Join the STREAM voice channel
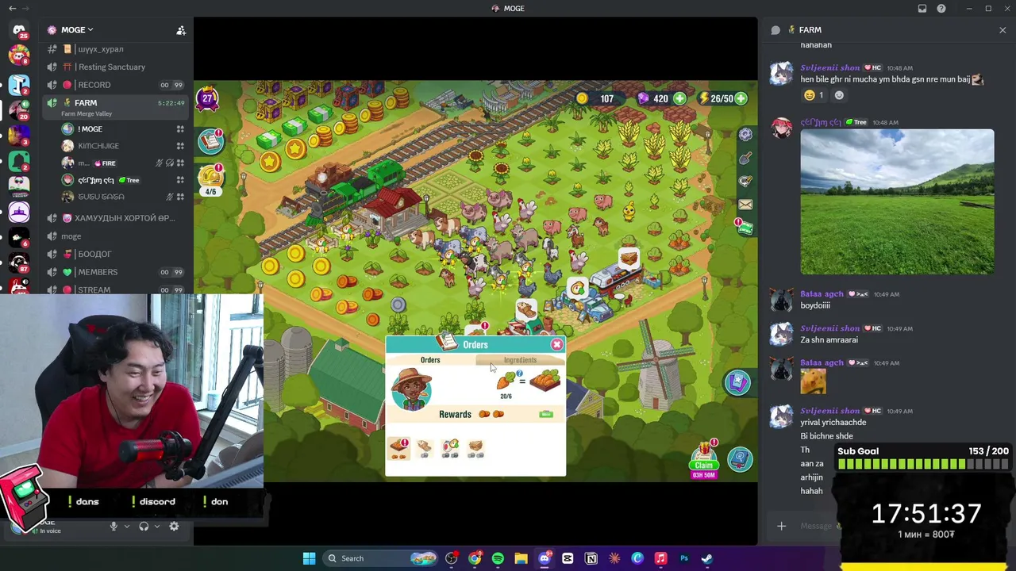 tap(117, 289)
